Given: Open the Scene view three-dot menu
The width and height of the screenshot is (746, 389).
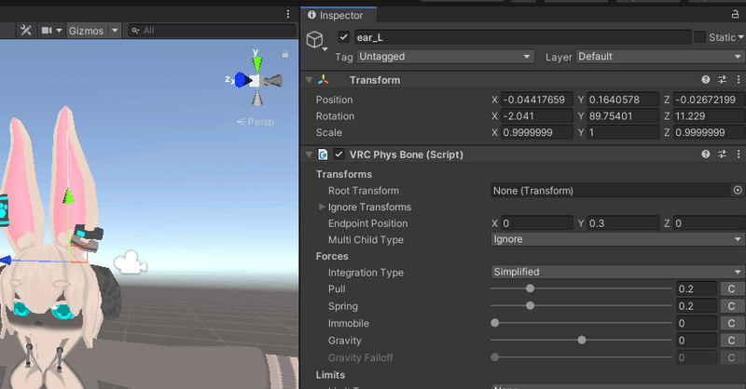Looking at the screenshot, I should (x=288, y=14).
